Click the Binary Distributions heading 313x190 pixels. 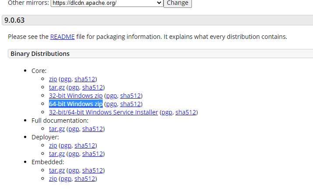(40, 54)
